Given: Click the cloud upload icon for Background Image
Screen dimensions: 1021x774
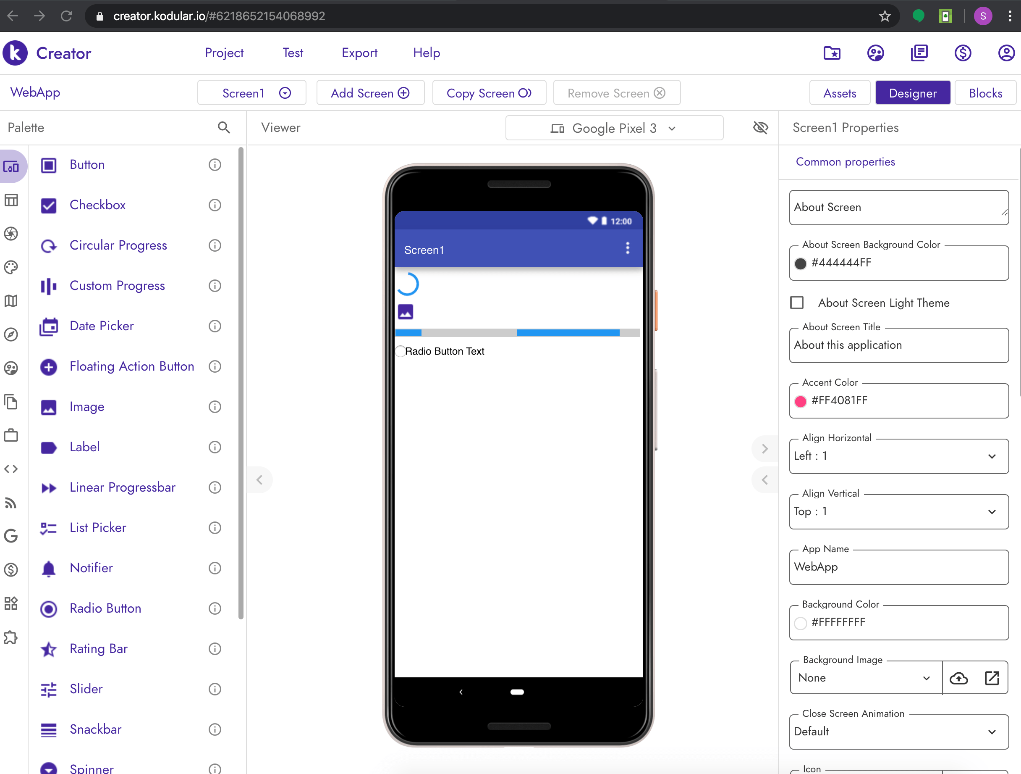Looking at the screenshot, I should tap(959, 678).
